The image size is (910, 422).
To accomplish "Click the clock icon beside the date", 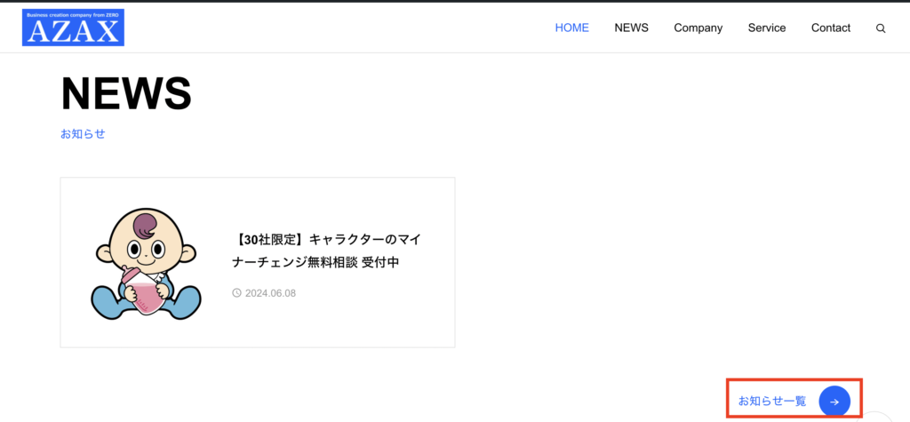I will click(x=236, y=292).
